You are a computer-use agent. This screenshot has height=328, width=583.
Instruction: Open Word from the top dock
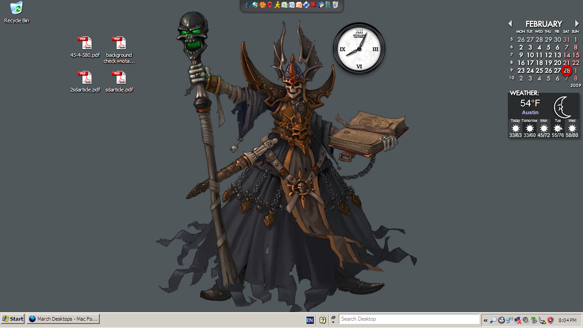pyautogui.click(x=291, y=5)
